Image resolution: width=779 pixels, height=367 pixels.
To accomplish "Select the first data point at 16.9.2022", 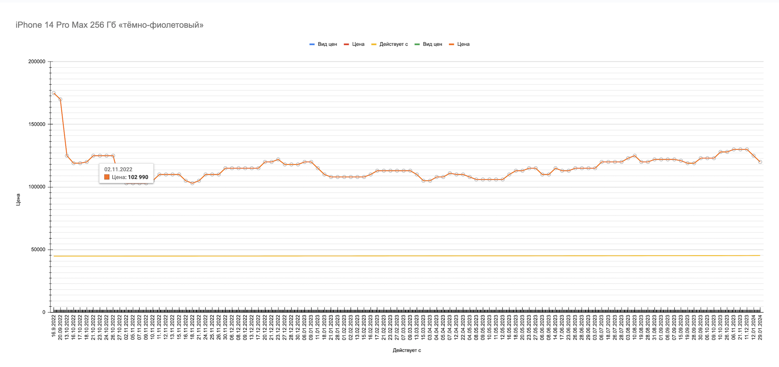I will point(54,93).
